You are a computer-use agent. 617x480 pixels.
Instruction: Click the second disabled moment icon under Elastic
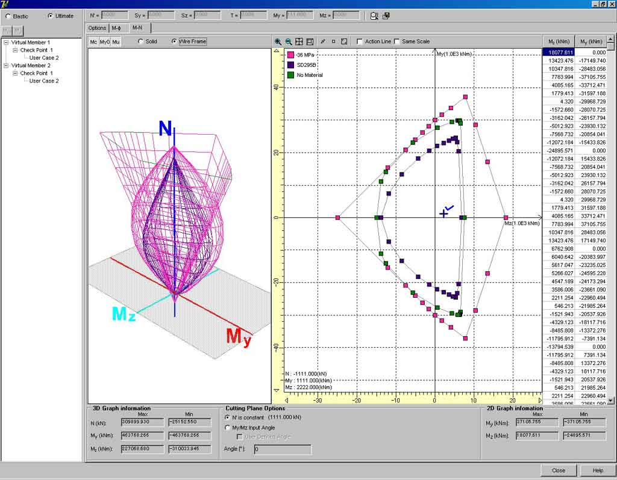click(x=17, y=31)
